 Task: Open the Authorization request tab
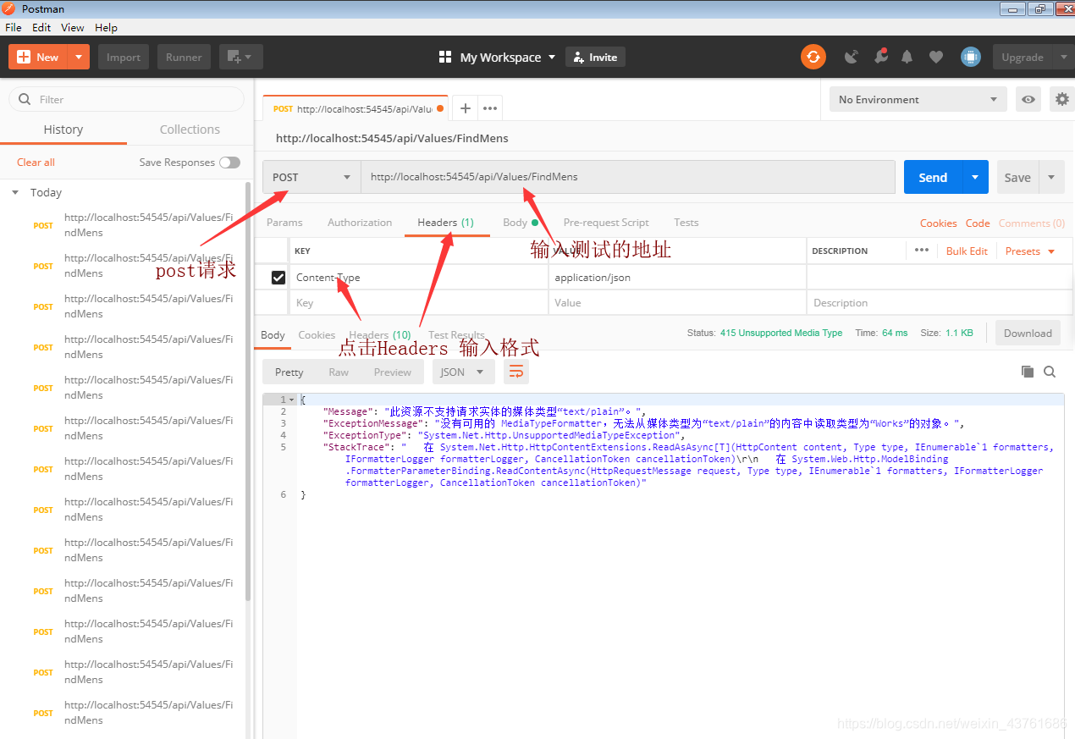tap(360, 223)
